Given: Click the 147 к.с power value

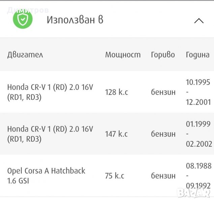Looking at the screenshot, I should pos(116,134).
